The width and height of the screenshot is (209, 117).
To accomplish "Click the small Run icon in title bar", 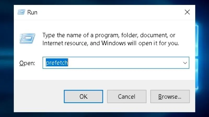I will tap(21, 12).
